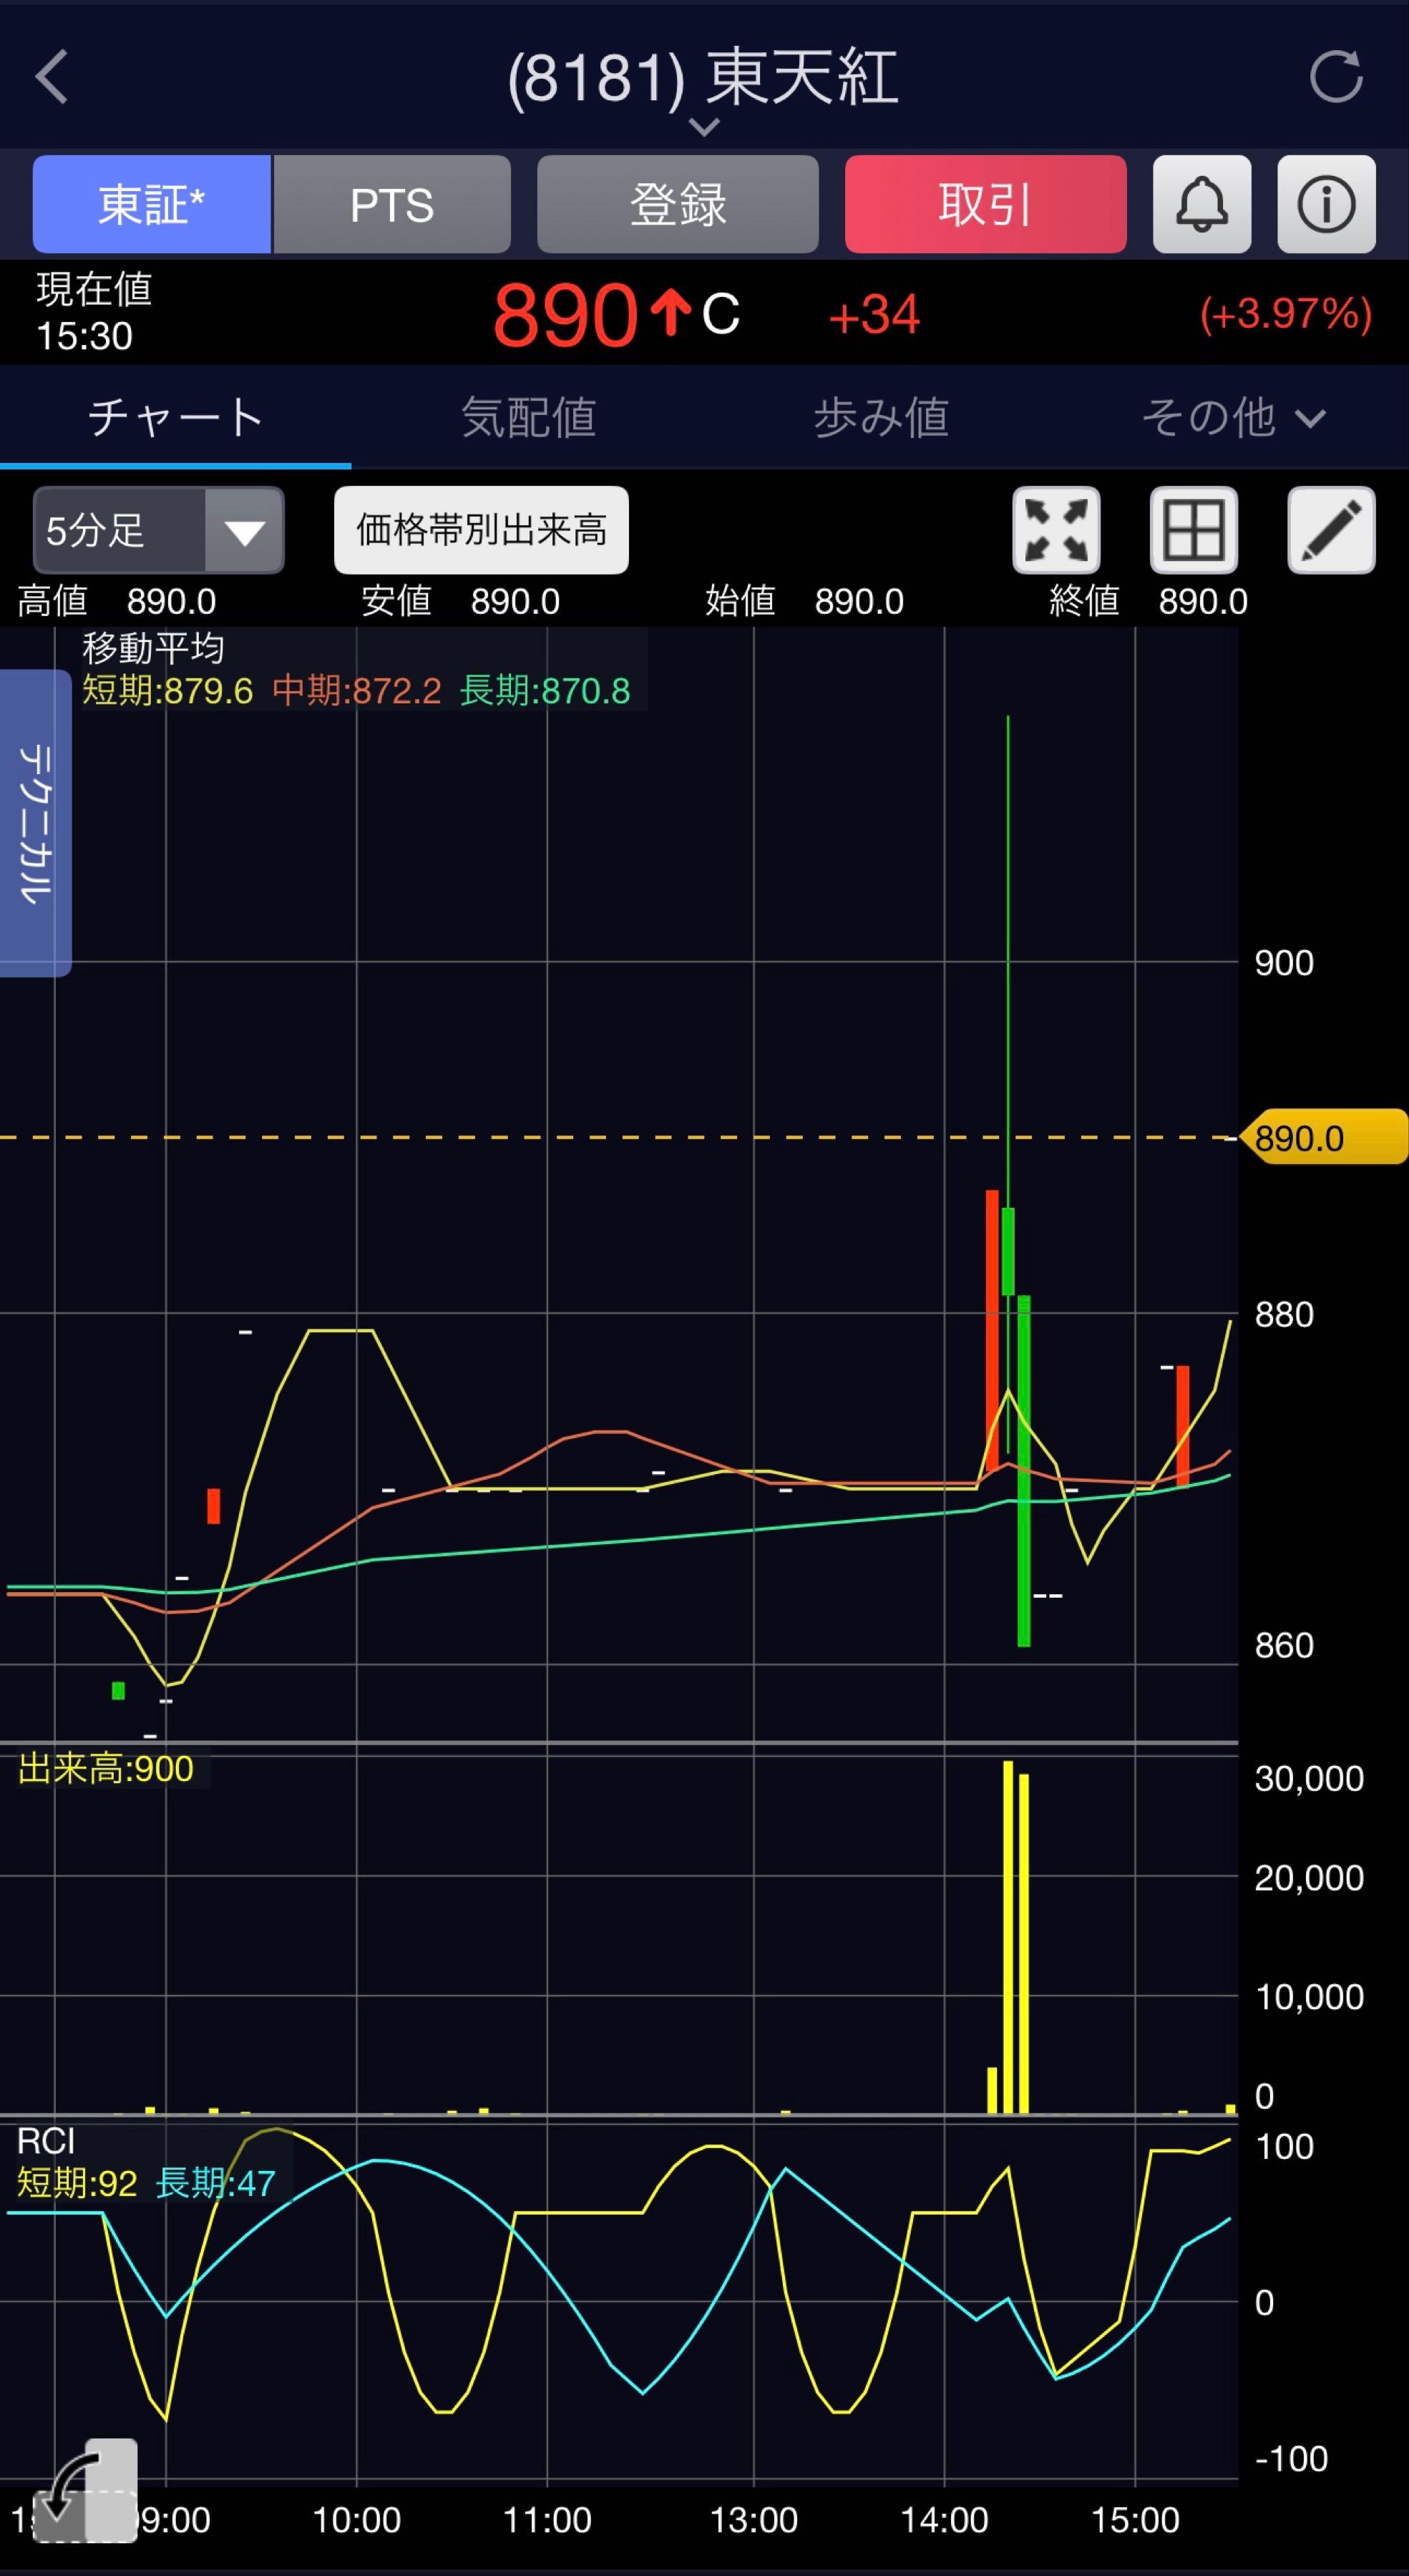Open the chart grid layout icon
Viewport: 1409px width, 2576px height.
(1193, 530)
